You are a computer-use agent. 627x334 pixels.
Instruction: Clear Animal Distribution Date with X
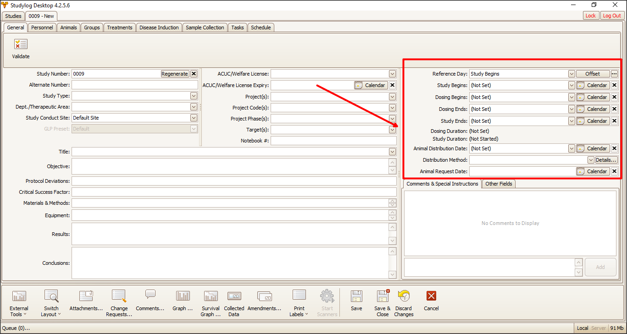click(x=615, y=148)
